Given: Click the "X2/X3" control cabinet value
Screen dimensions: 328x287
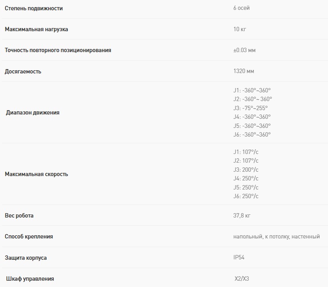Looking at the screenshot, I should [x=242, y=279].
